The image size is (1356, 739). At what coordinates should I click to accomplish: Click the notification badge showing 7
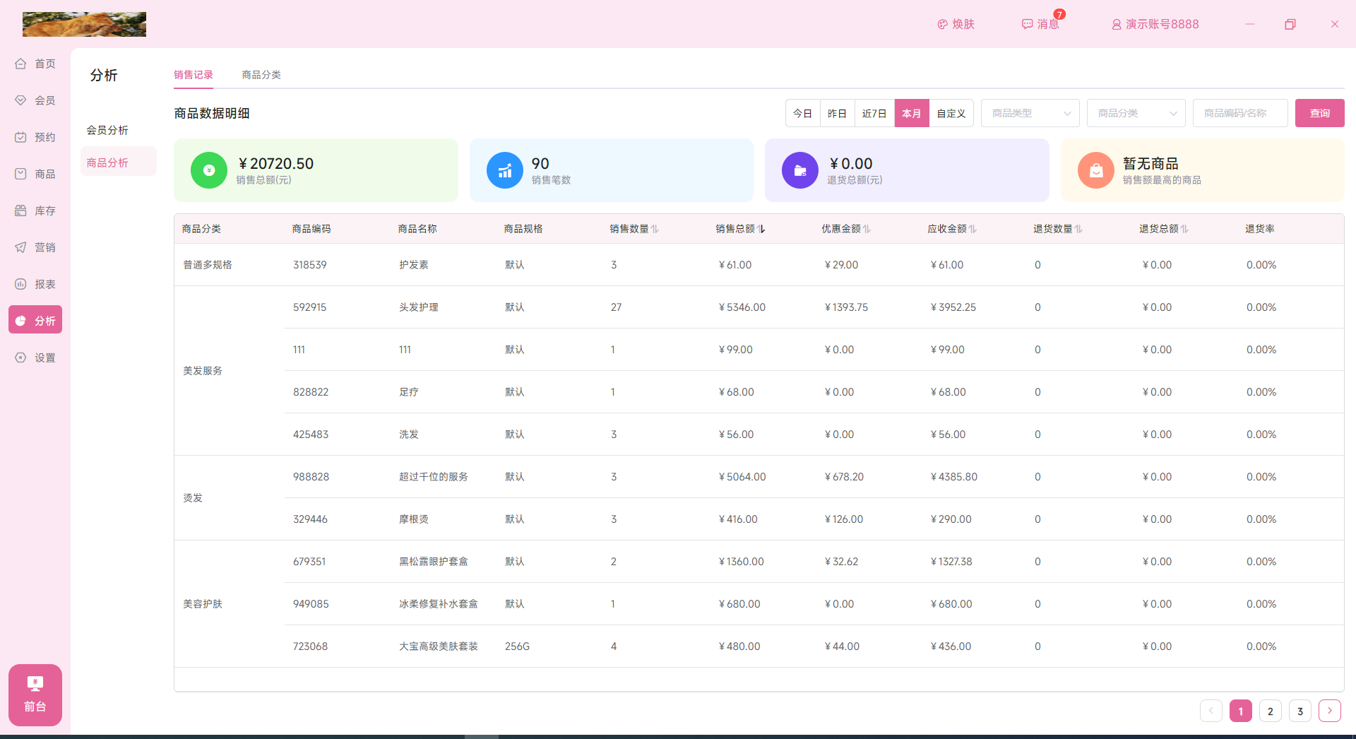(1059, 14)
